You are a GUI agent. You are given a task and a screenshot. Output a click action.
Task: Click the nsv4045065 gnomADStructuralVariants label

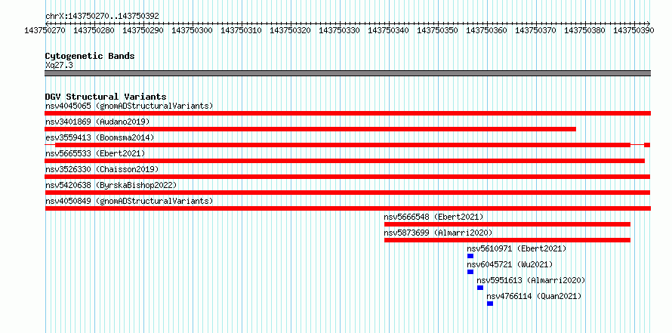[x=129, y=106]
